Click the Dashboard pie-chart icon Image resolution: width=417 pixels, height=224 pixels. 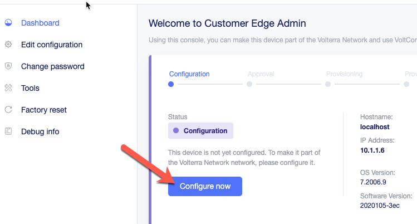click(x=8, y=23)
